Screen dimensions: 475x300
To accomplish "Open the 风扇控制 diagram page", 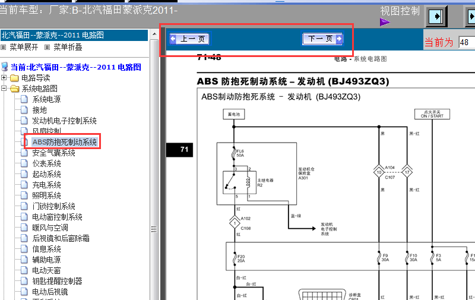I will pos(47,131).
